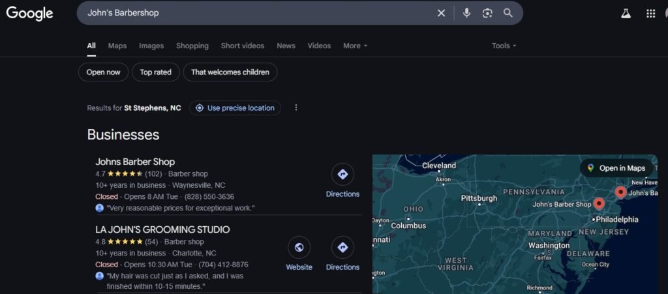Toggle That welcomes children filter chip
668x294 pixels.
(x=230, y=72)
